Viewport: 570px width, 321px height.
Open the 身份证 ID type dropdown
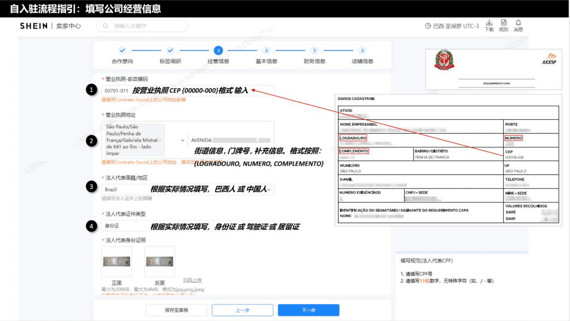187,226
